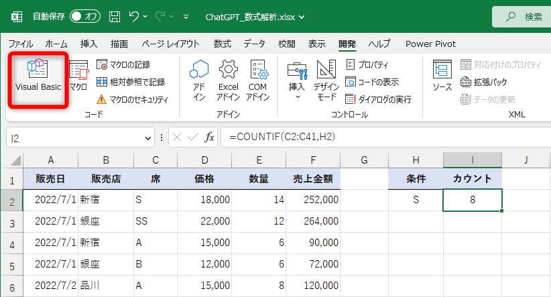Open the Macro list button
Viewport: 551px width, 297px height.
click(x=78, y=76)
